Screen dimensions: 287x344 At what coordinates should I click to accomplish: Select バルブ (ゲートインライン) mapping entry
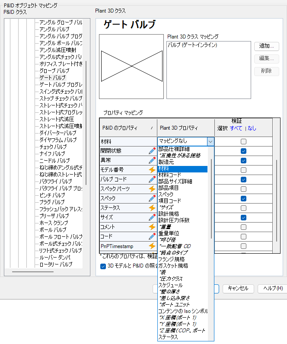(x=192, y=45)
